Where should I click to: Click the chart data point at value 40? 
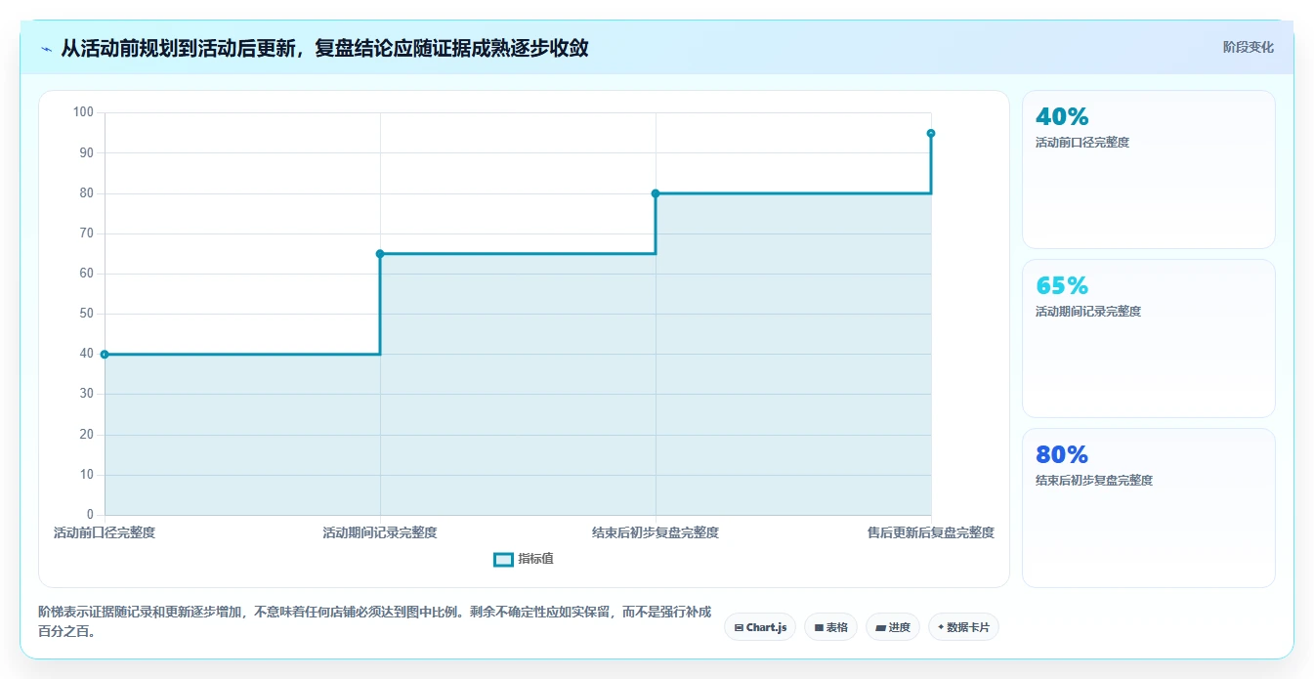tap(105, 355)
